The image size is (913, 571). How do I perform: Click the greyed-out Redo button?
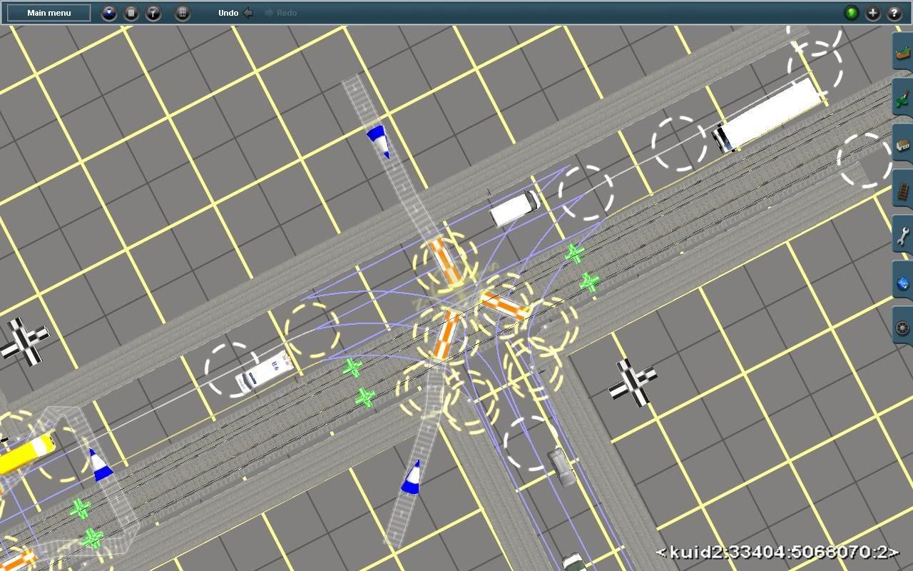(x=280, y=13)
